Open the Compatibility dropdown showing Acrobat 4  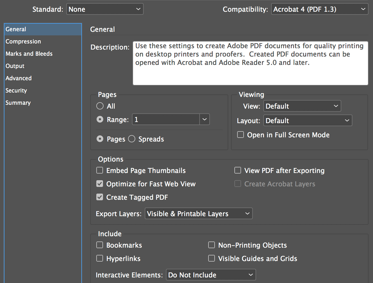click(x=320, y=9)
